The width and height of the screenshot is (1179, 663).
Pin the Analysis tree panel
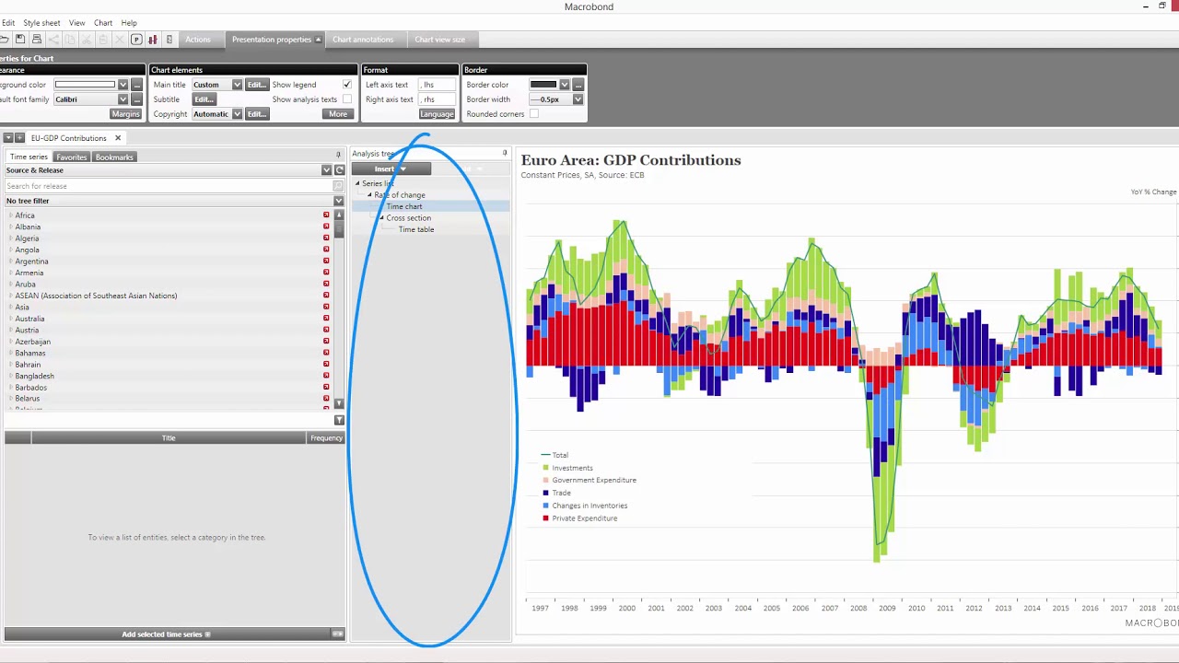click(x=505, y=153)
